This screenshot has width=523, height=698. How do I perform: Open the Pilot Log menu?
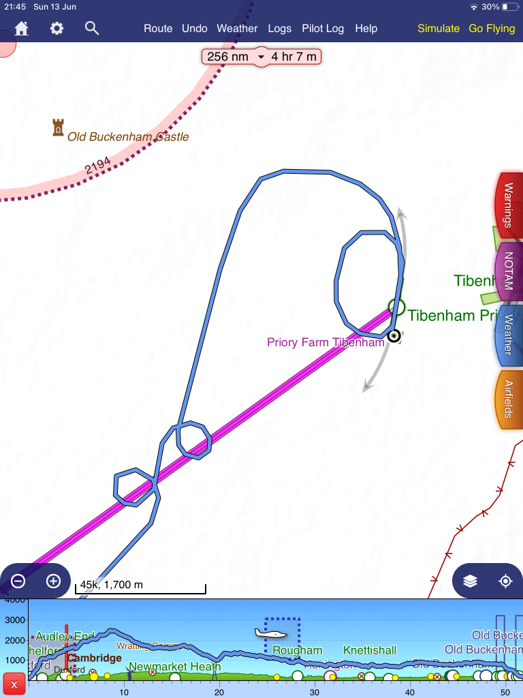(x=323, y=29)
